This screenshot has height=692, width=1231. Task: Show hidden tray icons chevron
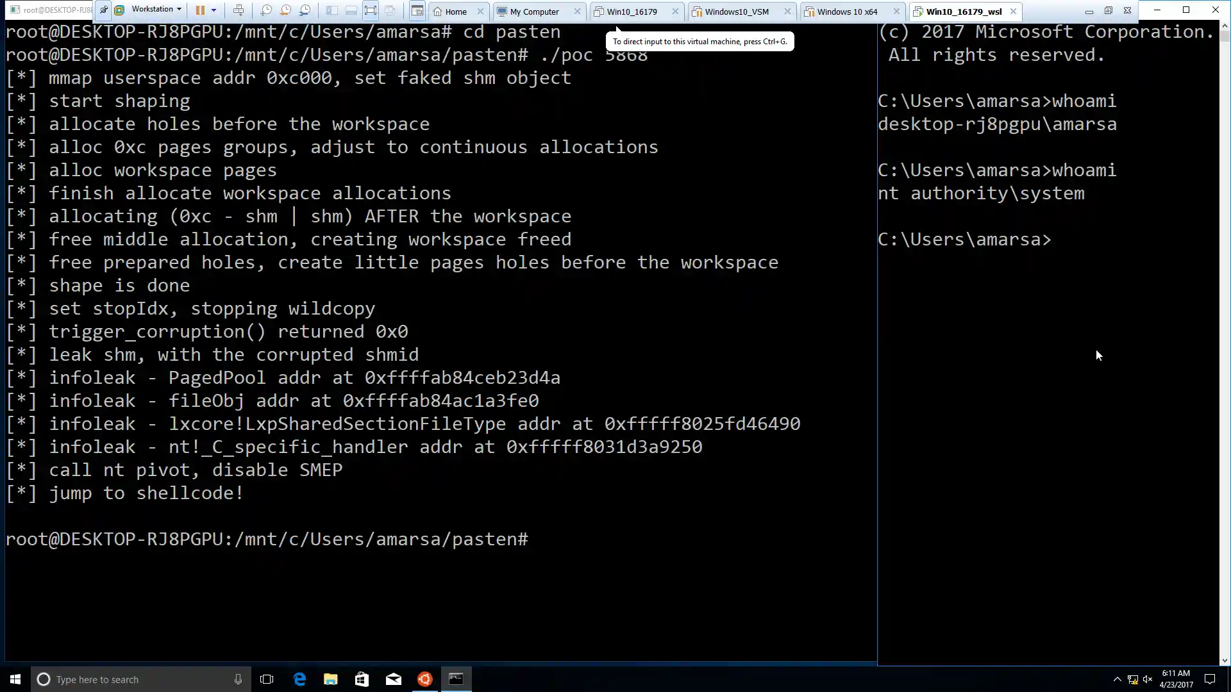click(x=1117, y=679)
